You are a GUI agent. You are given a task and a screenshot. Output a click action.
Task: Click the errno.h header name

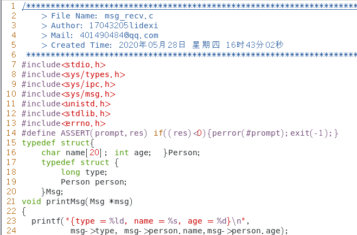[84, 123]
